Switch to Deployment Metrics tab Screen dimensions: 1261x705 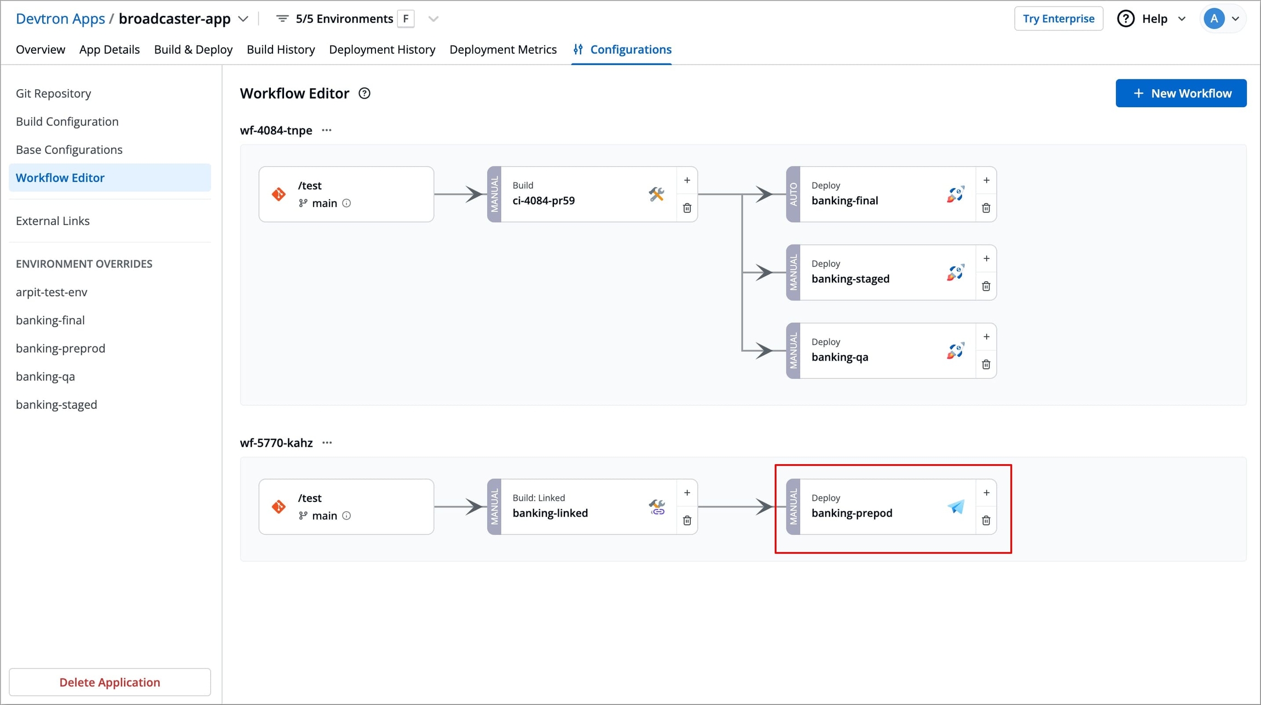[x=502, y=49]
